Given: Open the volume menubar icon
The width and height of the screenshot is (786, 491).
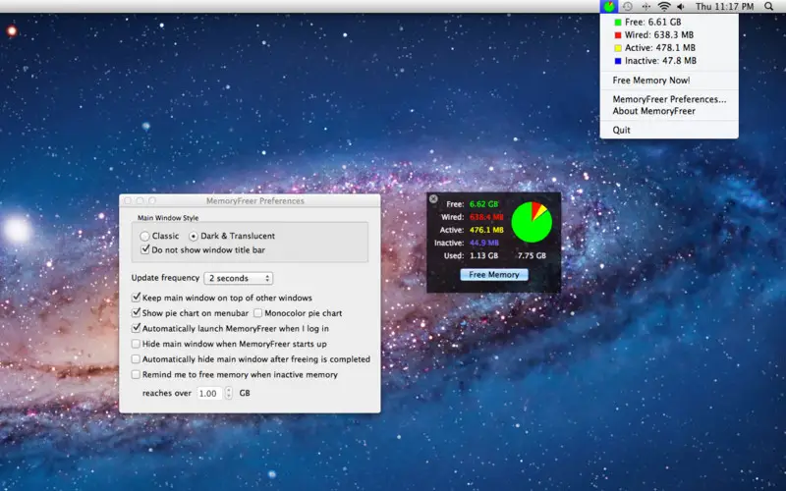Looking at the screenshot, I should click(x=681, y=7).
